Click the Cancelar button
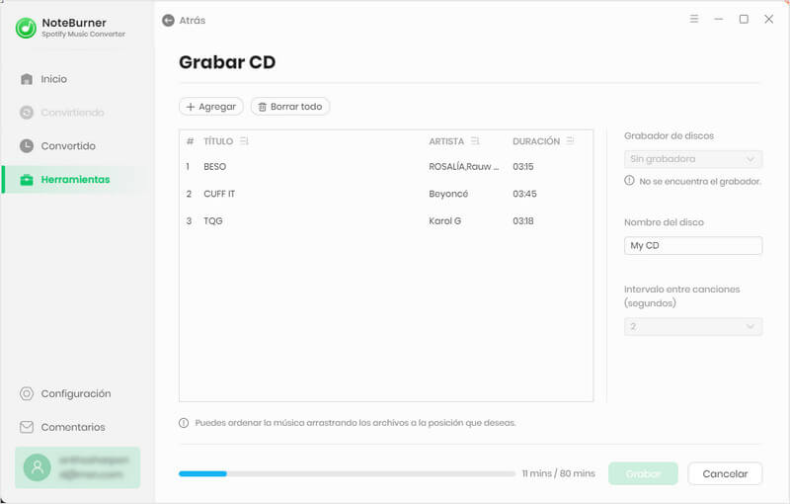790x504 pixels. 725,474
